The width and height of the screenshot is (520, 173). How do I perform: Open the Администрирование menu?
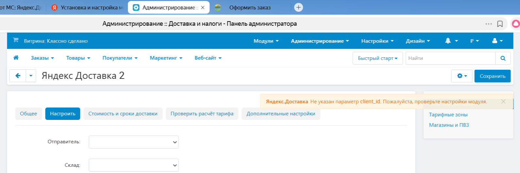point(320,41)
